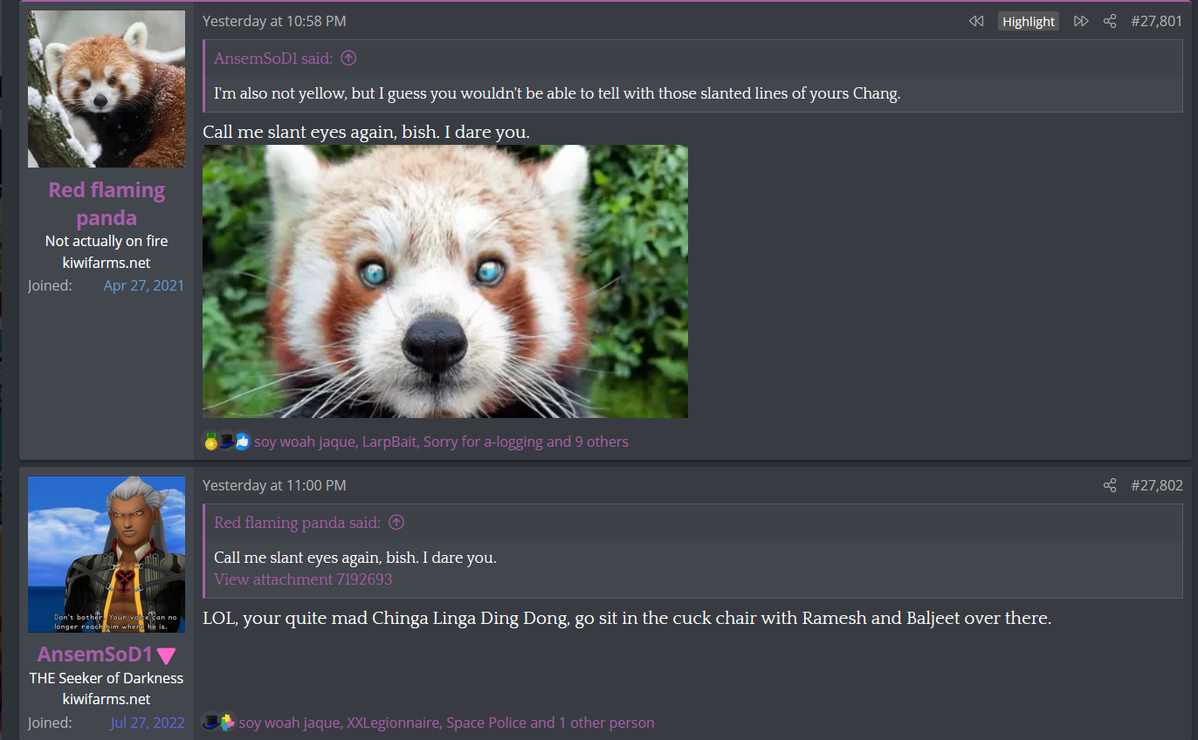Open 'AnsemSoD1 said:' quote header link
This screenshot has height=740, width=1198.
[273, 58]
